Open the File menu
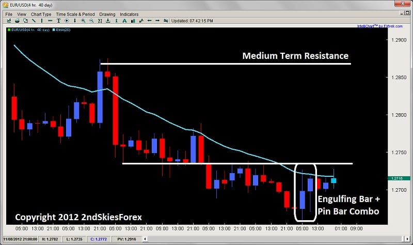Viewport: 413px width, 245px height. (9, 14)
